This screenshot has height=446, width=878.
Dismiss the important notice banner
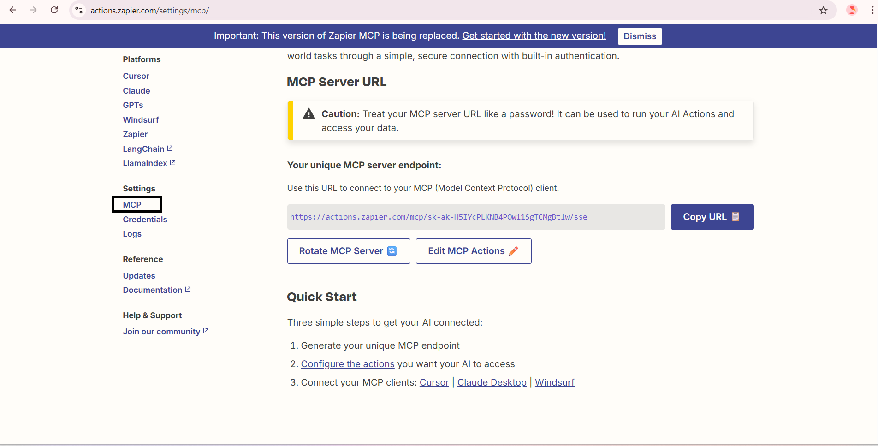[639, 36]
